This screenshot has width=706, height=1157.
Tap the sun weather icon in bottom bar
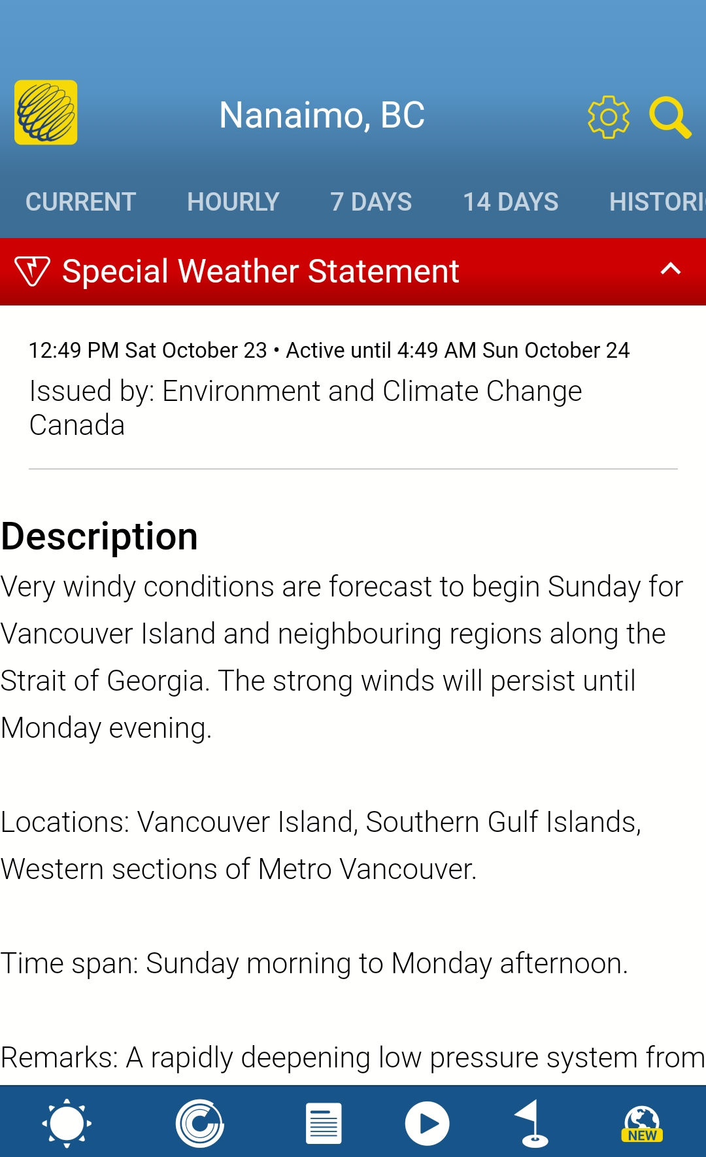[67, 1124]
